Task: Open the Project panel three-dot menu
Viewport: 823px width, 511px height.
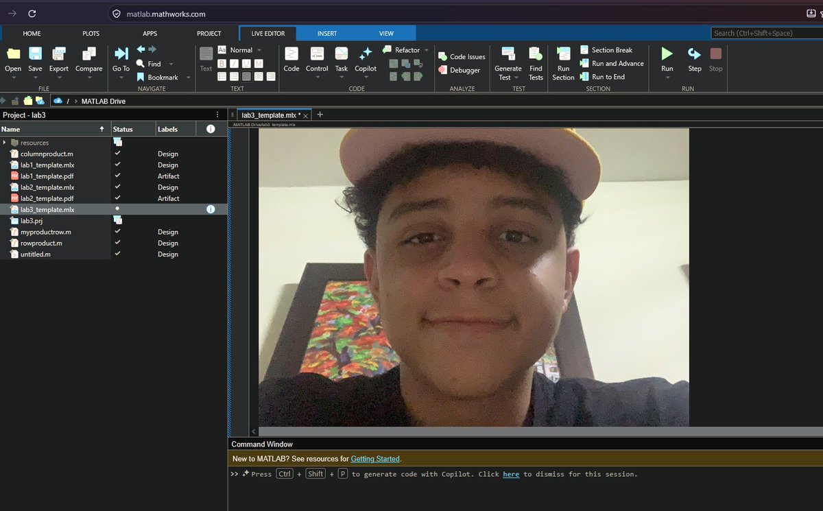Action: click(x=217, y=115)
